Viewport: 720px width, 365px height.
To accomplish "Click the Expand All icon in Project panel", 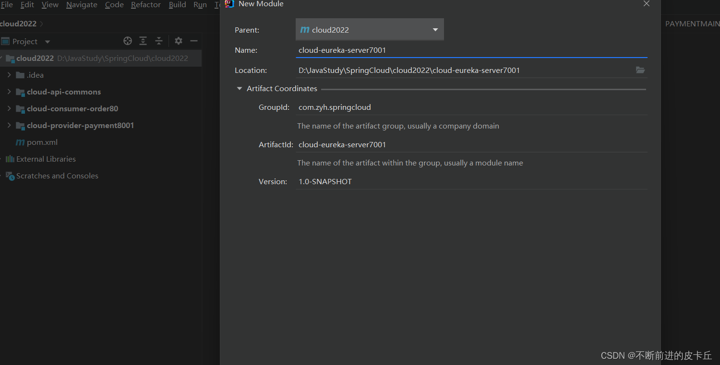I will 143,41.
